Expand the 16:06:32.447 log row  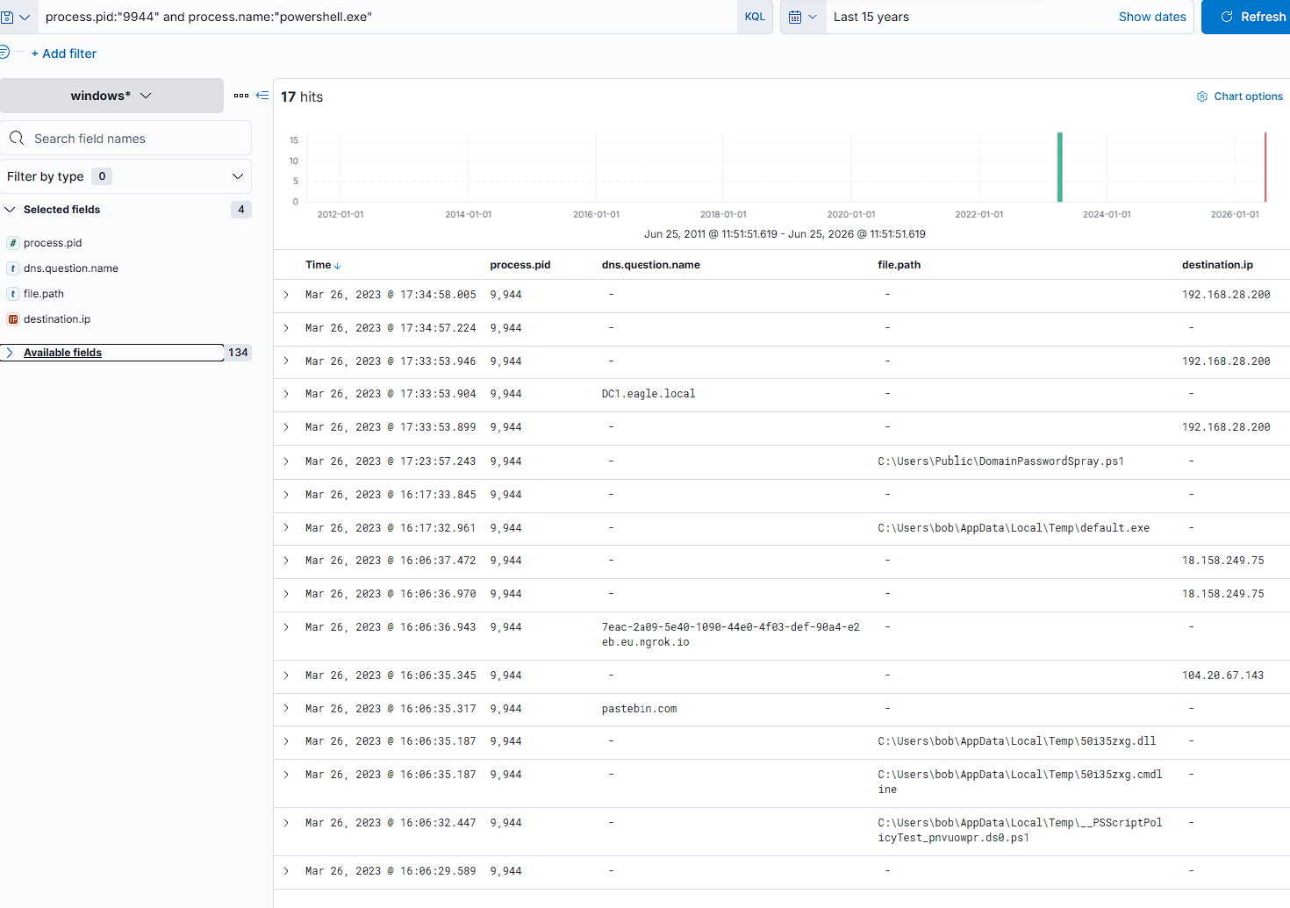pos(286,823)
